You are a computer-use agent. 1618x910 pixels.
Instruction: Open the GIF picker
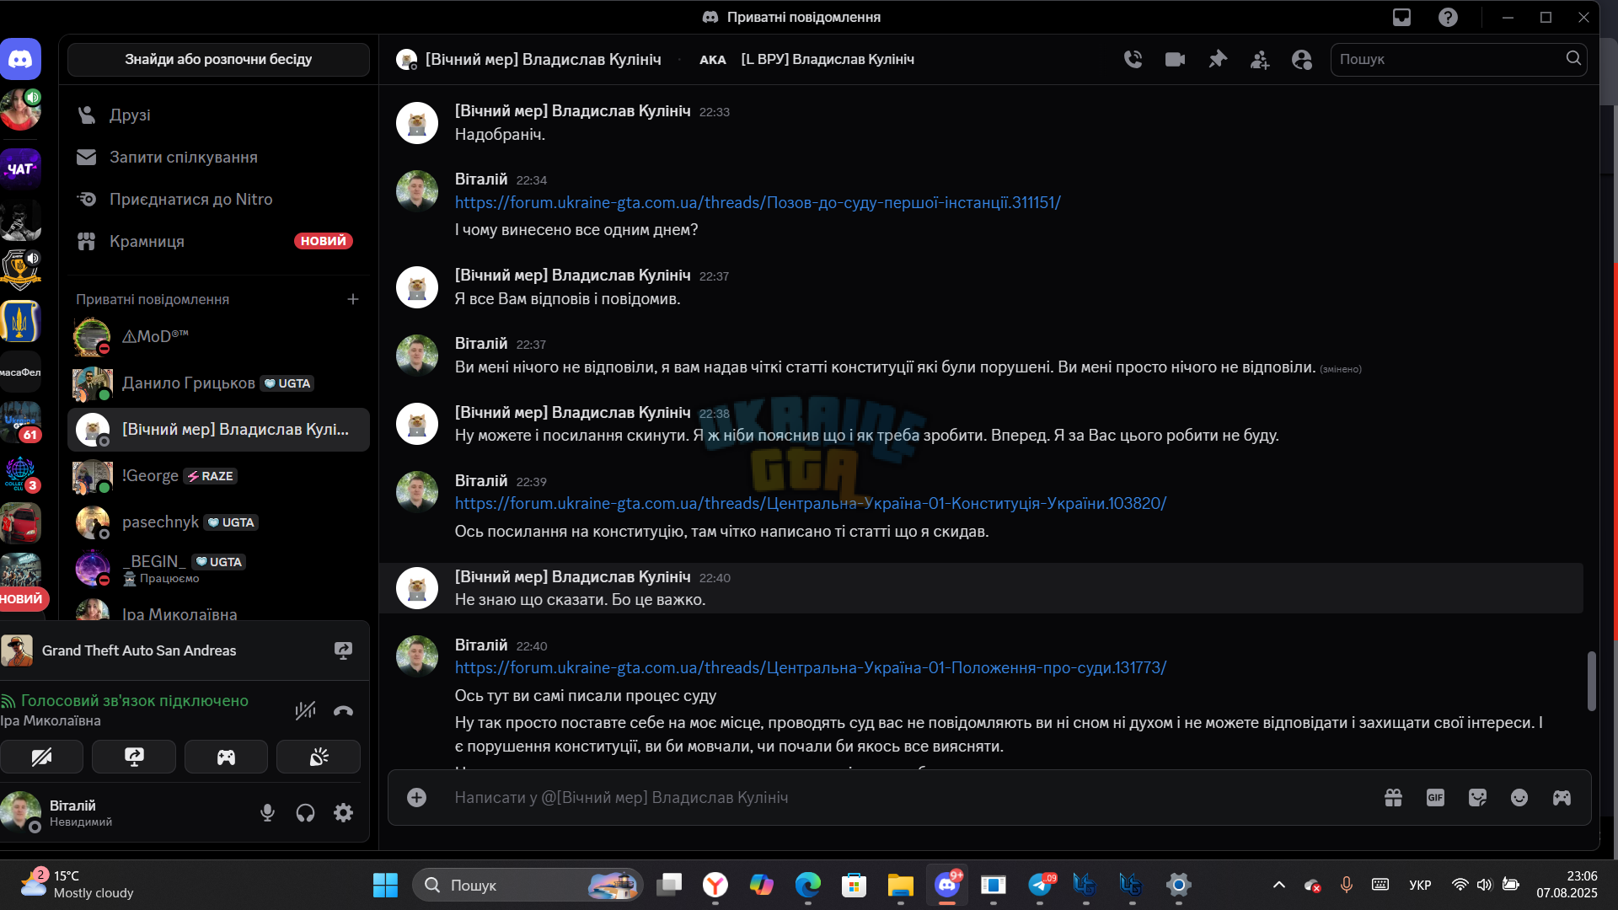pos(1435,797)
